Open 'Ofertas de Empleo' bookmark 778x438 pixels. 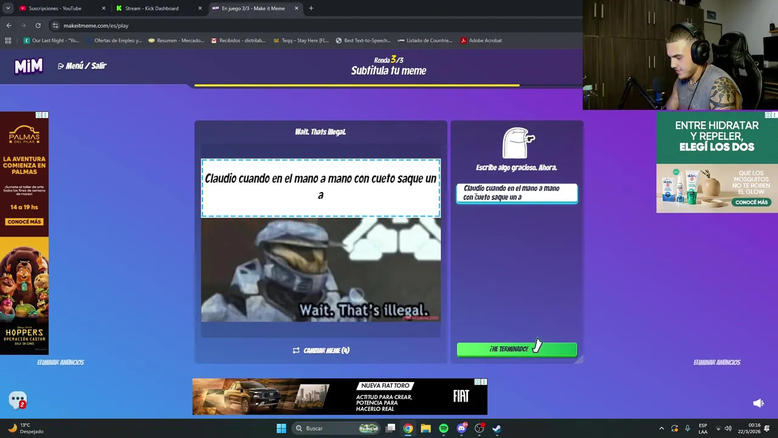pyautogui.click(x=114, y=41)
